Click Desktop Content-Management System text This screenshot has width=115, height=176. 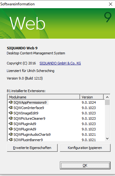[36, 53]
